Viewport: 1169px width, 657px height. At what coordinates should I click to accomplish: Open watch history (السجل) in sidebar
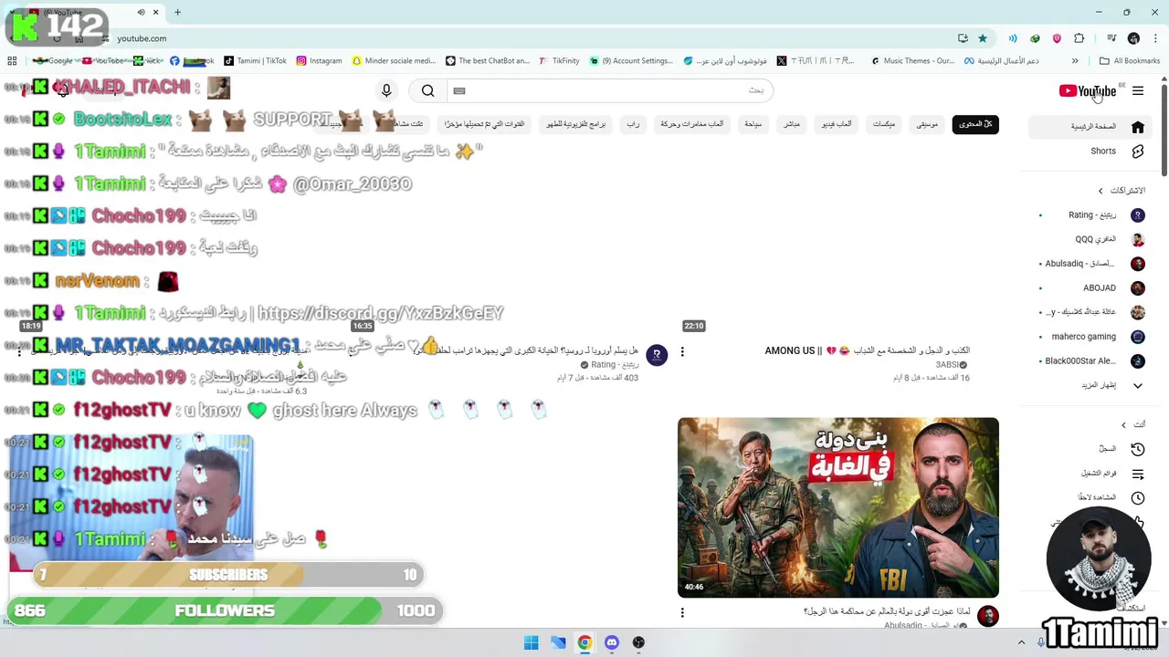tap(1092, 449)
